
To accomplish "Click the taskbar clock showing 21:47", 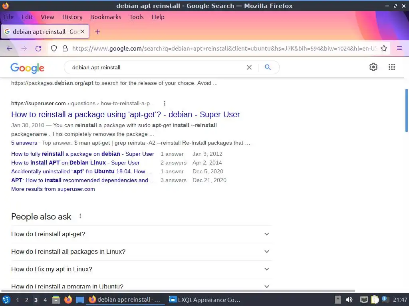I will pyautogui.click(x=400, y=300).
